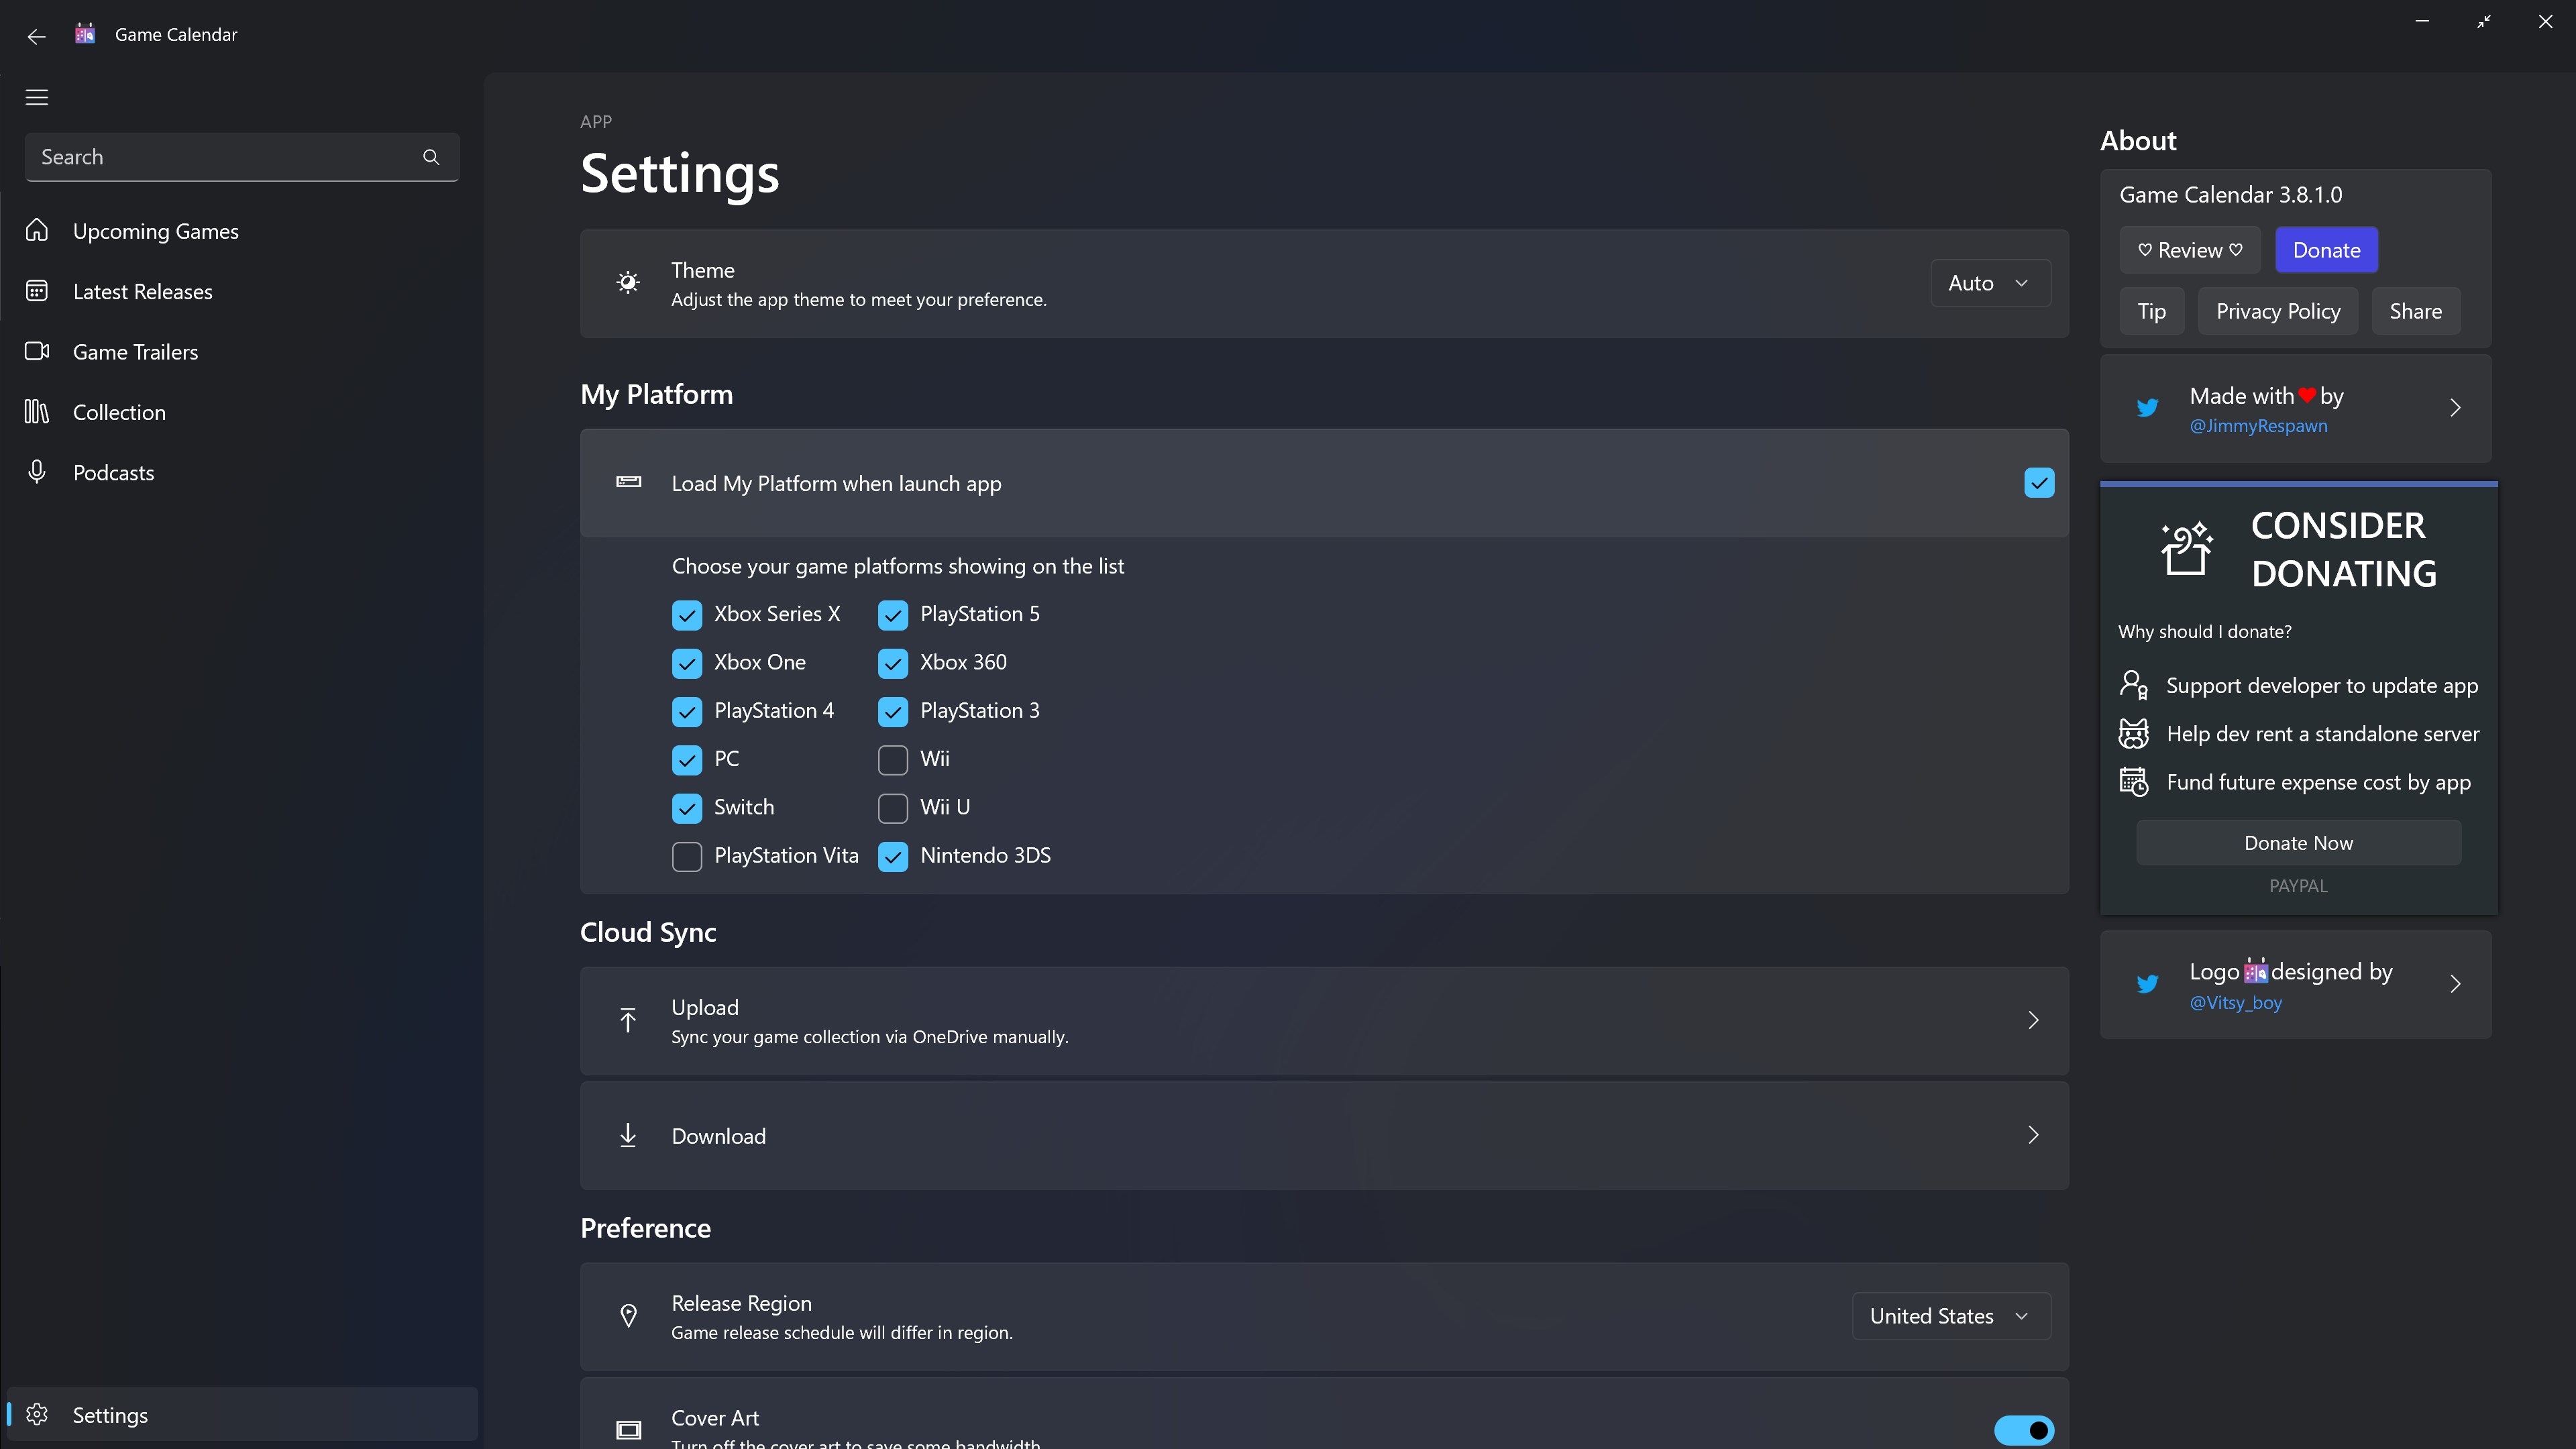Check the PlayStation Vita checkbox
This screenshot has width=2576, height=1449.
(x=687, y=856)
